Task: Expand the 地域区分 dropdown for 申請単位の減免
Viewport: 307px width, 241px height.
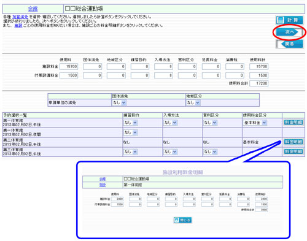Action: [x=193, y=102]
